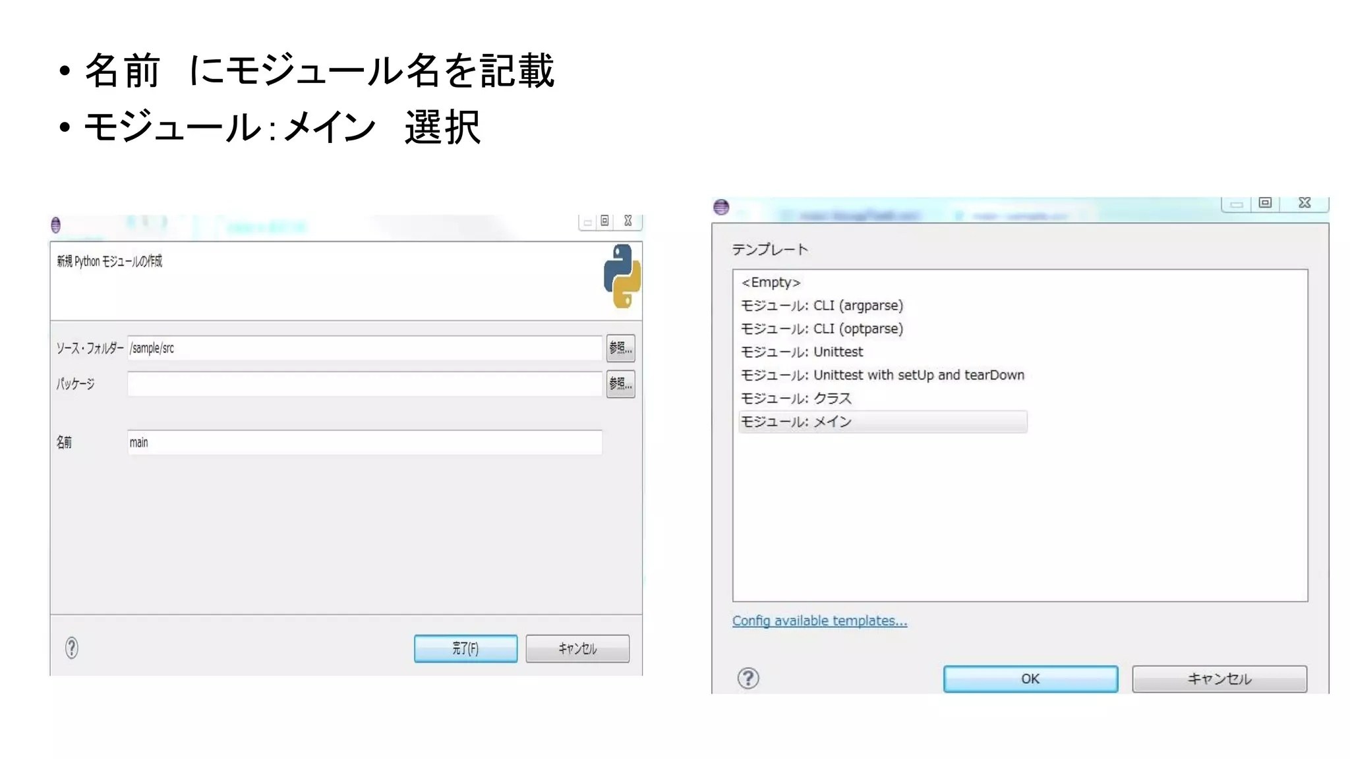Screen dimensions: 1350x759
Task: Browse for the source folder with 参照 button
Action: (x=620, y=348)
